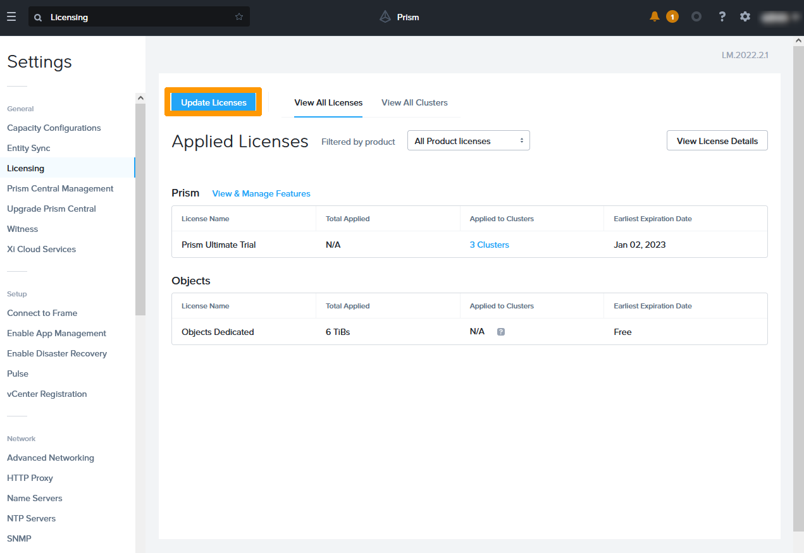
Task: Open the settings gear icon
Action: point(745,16)
